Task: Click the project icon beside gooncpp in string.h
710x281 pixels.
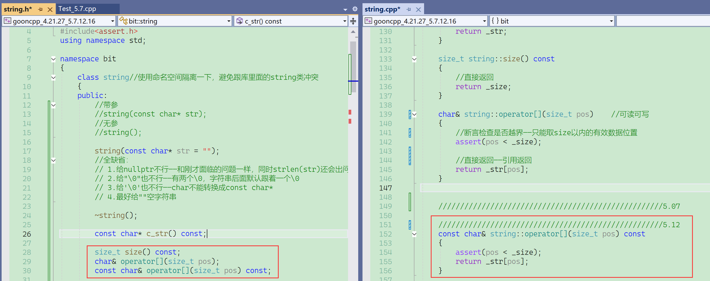Action: [7, 21]
